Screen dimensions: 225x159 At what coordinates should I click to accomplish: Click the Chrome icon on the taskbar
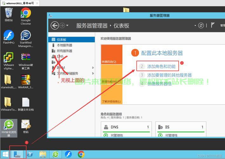(81, 154)
